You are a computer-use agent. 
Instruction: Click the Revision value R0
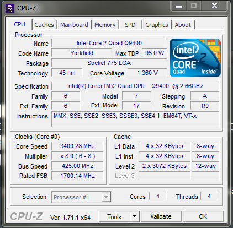click(x=205, y=106)
